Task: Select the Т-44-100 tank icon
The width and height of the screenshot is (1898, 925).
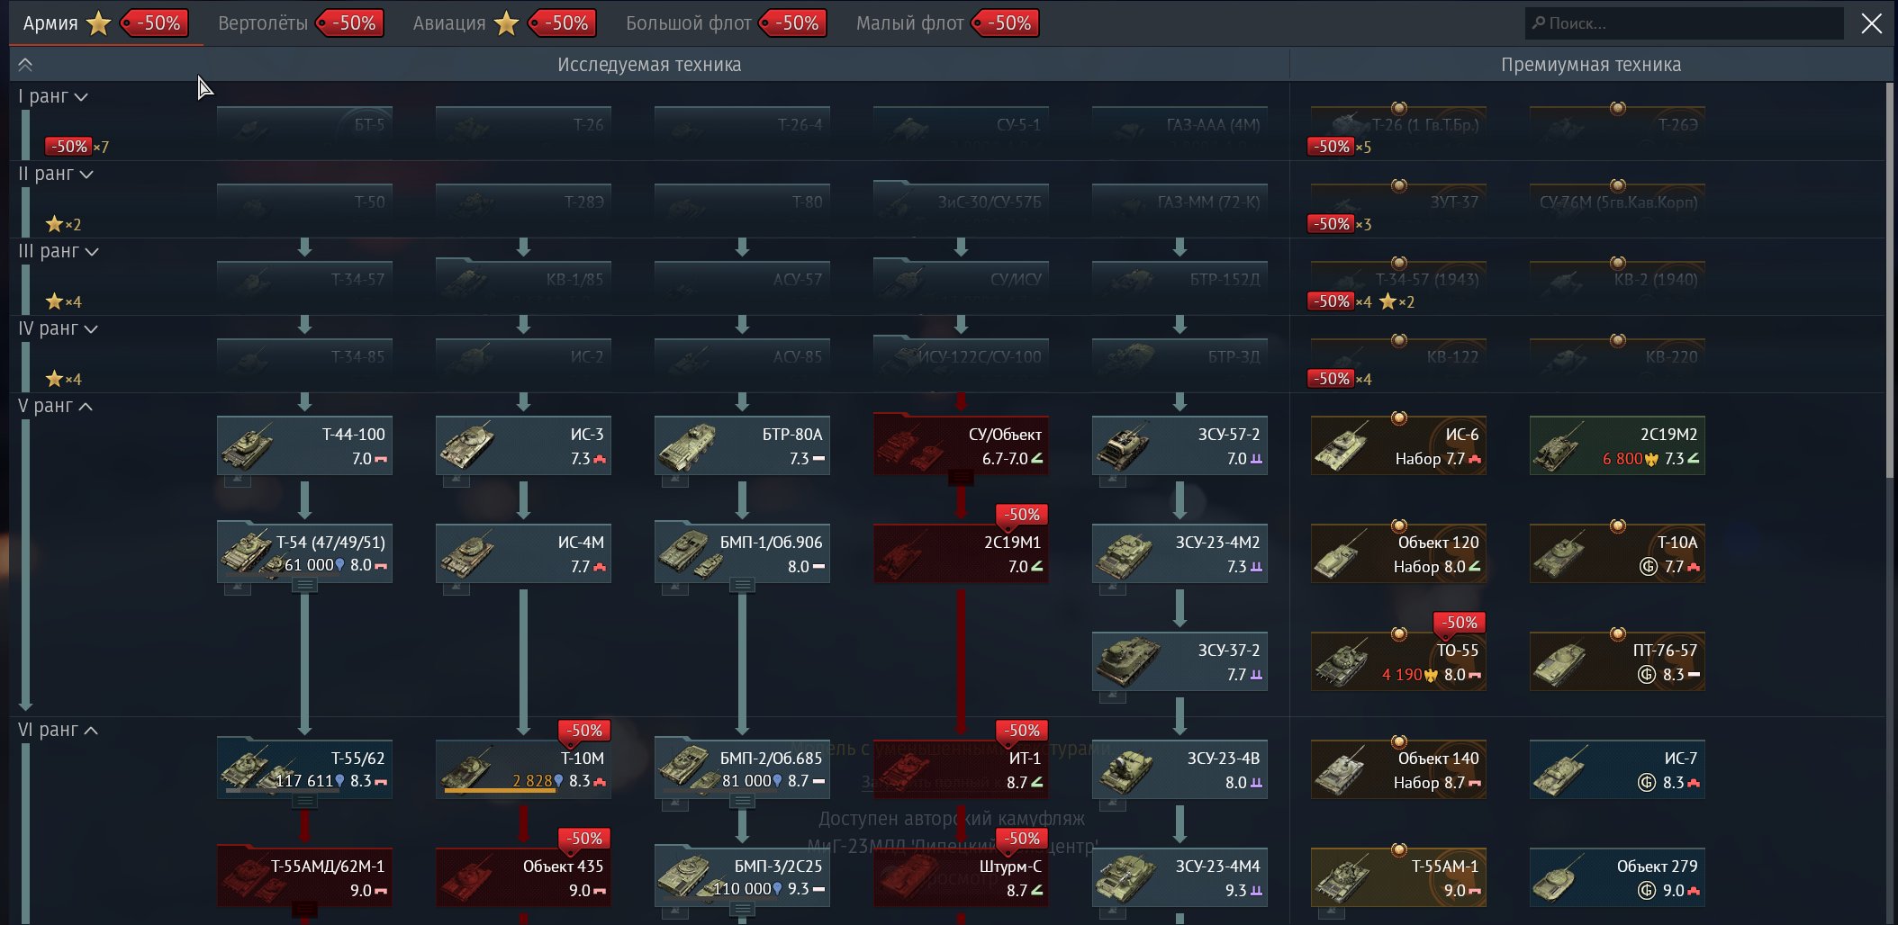Action: click(247, 446)
